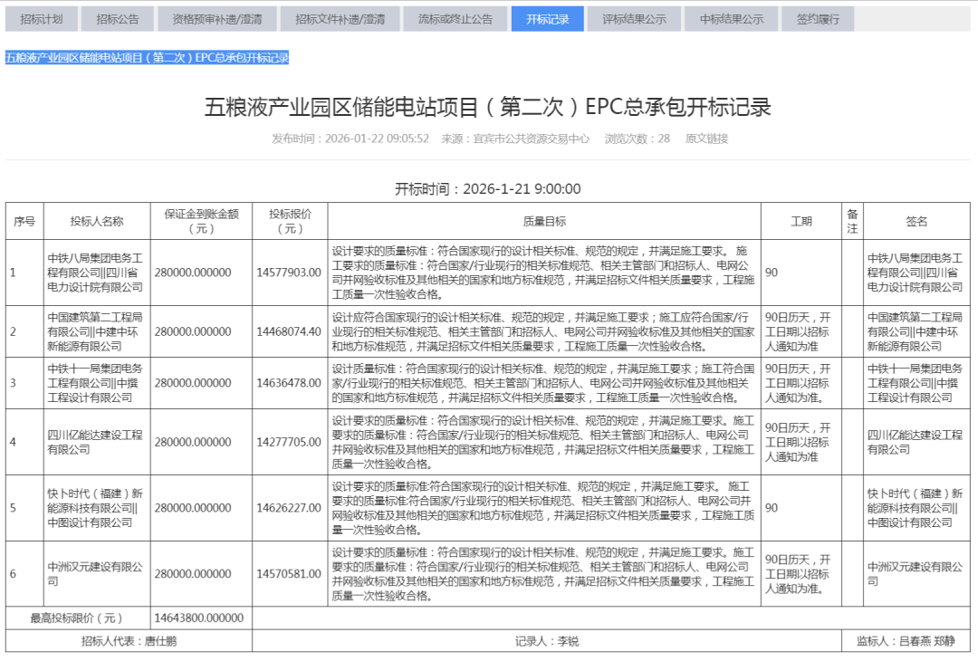Click bid price 14577903.00 in row 1
This screenshot has height=661, width=978.
289,273
